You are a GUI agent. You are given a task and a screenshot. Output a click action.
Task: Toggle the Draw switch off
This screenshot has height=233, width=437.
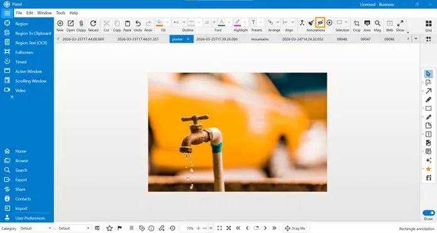[429, 213]
